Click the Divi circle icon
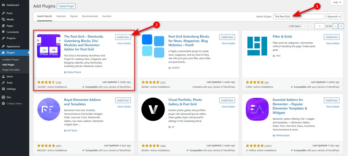Viewport: 348px width, 156px height. point(3,97)
